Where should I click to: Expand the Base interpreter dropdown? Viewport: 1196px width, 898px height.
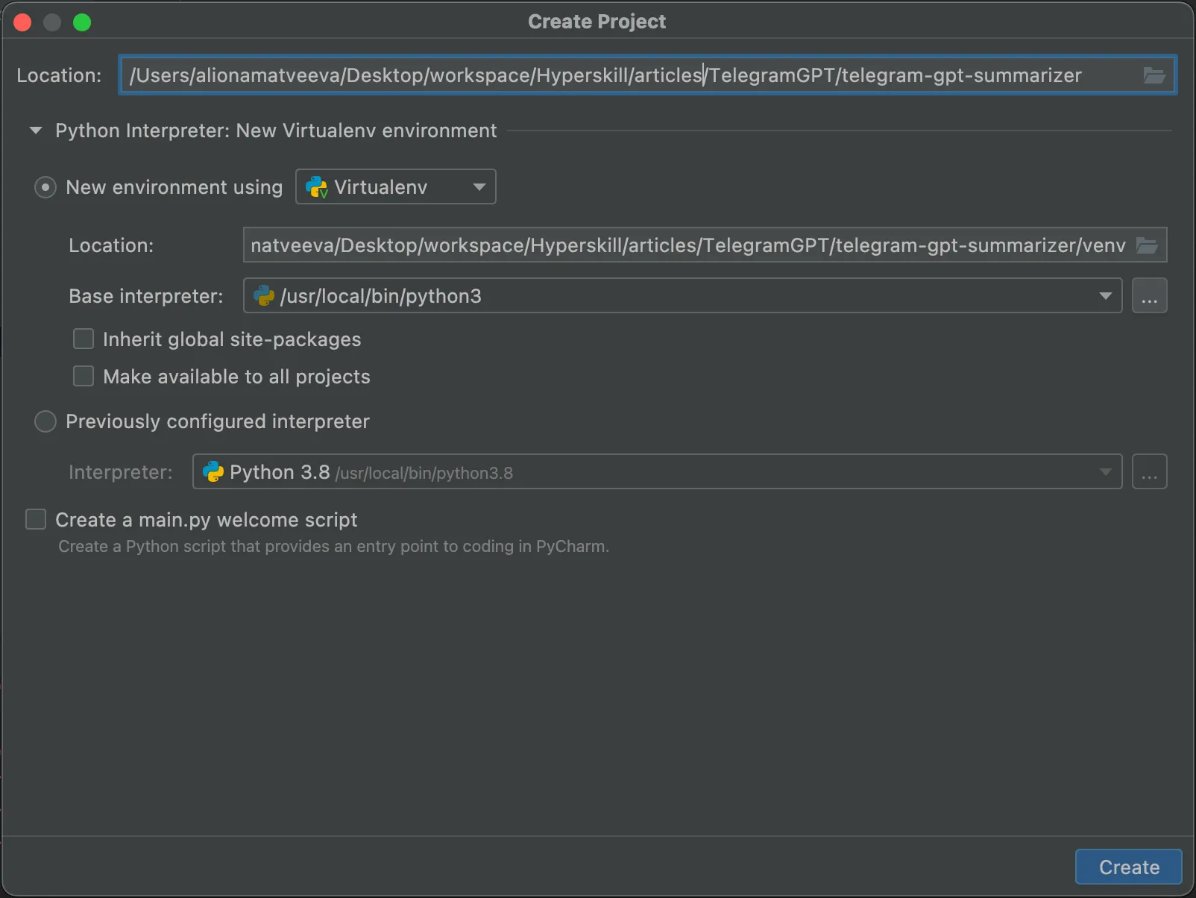(x=1107, y=295)
